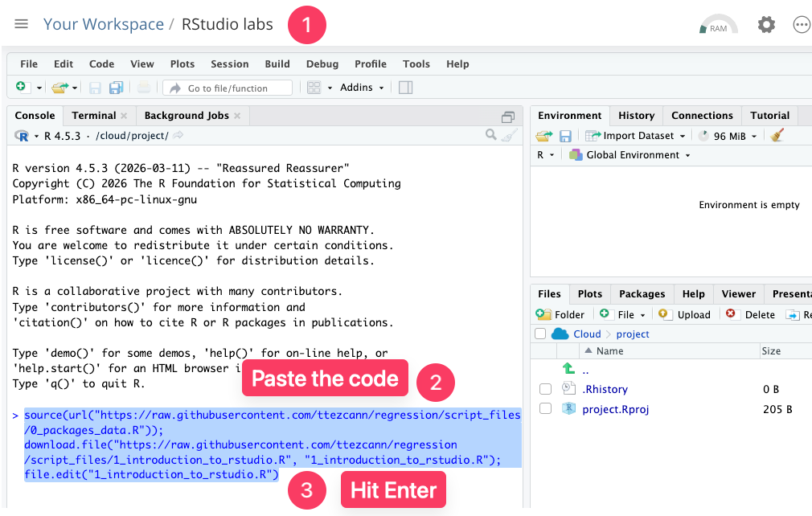Viewport: 812px width, 516px height.
Task: Click the Console search magnifier icon
Action: coord(491,134)
